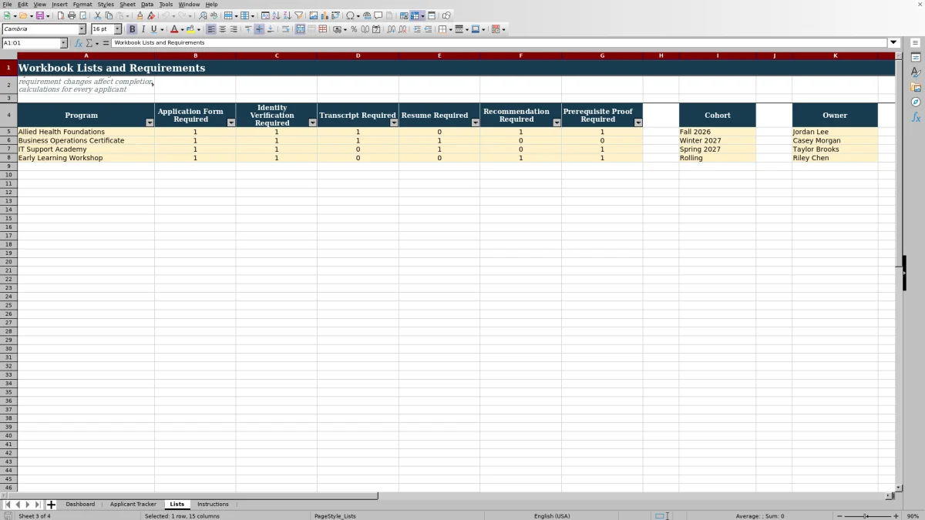Toggle Underline formatting
925x520 pixels.
point(153,29)
